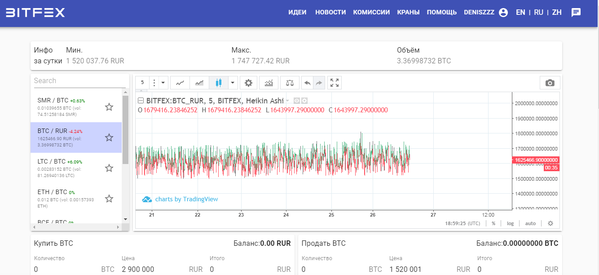The width and height of the screenshot is (599, 275).
Task: Take a chart snapshot with camera icon
Action: pos(550,83)
